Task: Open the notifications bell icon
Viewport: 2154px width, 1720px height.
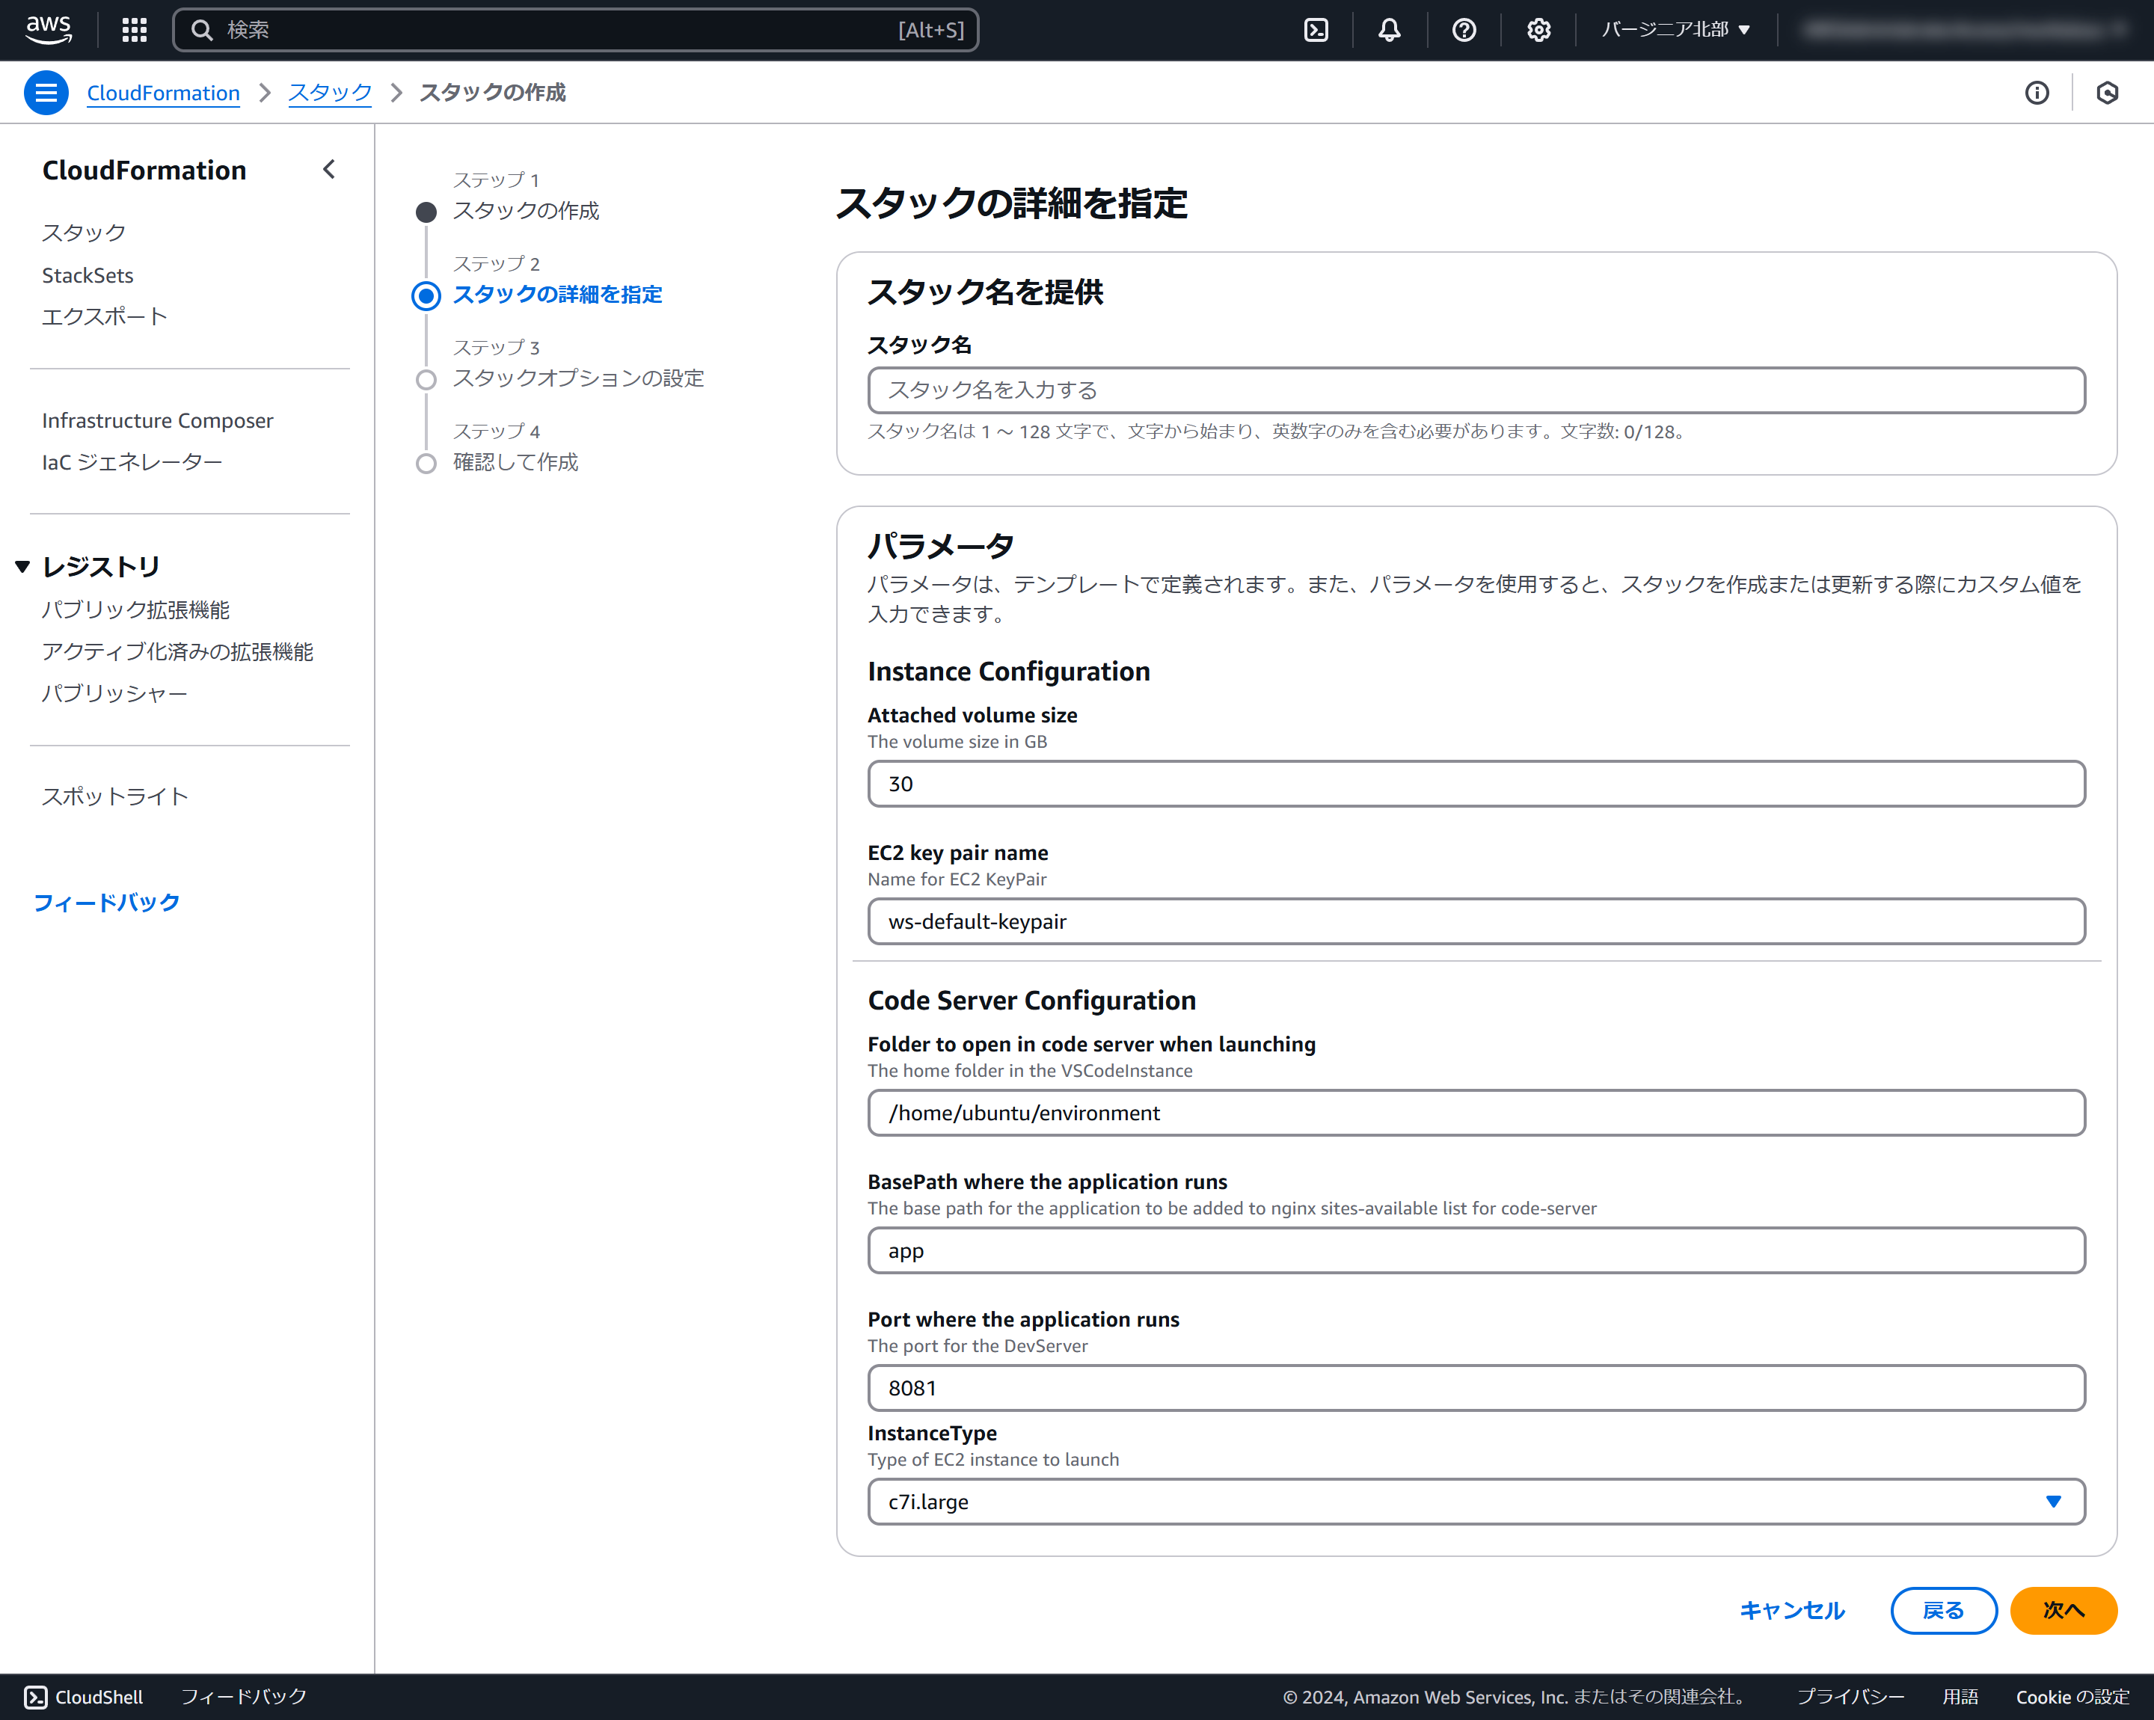Action: [x=1389, y=30]
